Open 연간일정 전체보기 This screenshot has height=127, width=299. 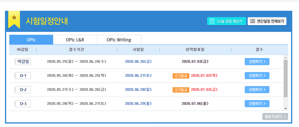click(267, 21)
